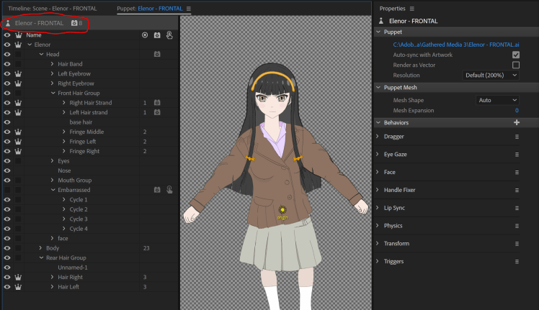539x310 pixels.
Task: Click the behavior icon on Right Hair Strand
Action: click(x=156, y=103)
